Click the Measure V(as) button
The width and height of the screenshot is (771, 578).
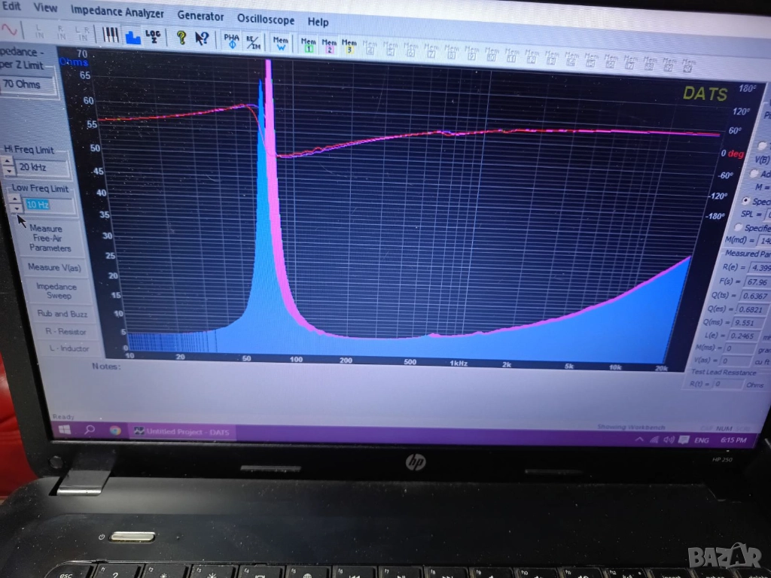[x=54, y=267]
